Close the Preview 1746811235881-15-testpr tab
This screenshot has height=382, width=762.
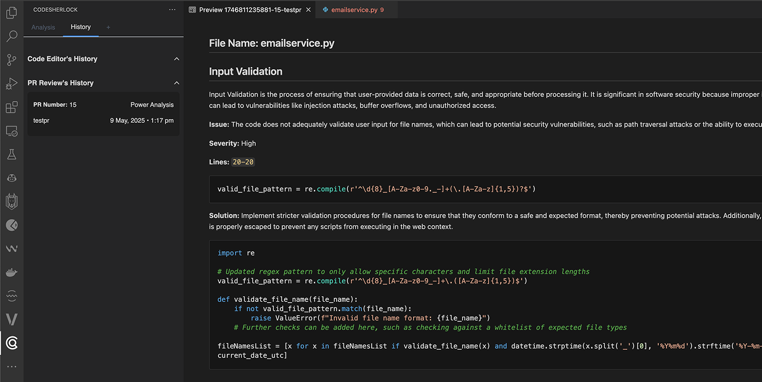(308, 9)
